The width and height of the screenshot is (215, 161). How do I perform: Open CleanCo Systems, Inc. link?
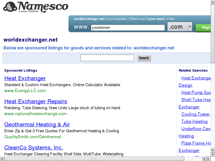[34, 148]
